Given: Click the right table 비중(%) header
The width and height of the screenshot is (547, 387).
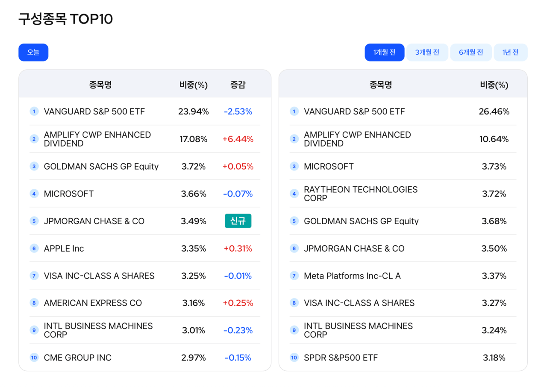Looking at the screenshot, I should pos(494,85).
